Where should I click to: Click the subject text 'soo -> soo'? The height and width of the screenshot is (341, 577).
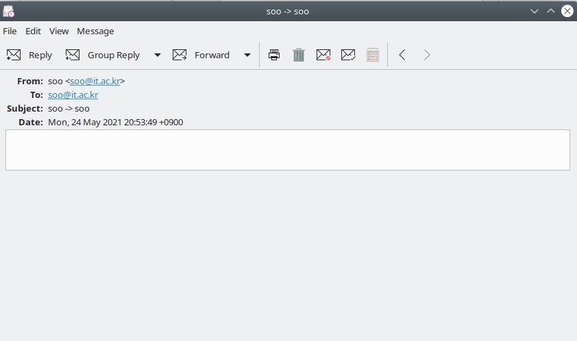69,109
